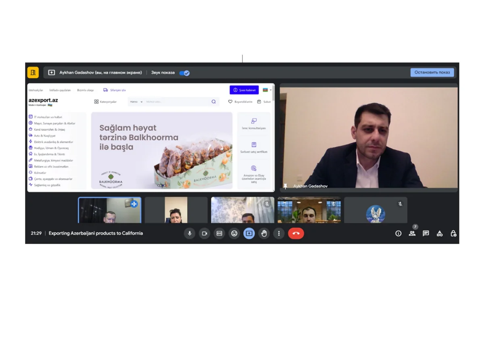
Task: Open the in-call chat panel
Action: (426, 234)
